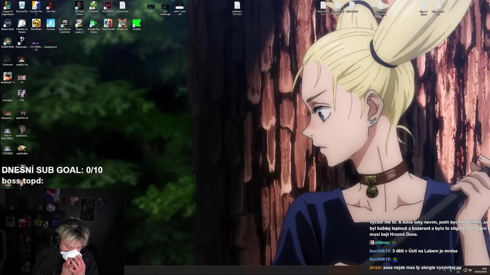Open CO-STREAM (1) file

(36, 45)
